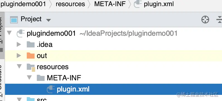Image resolution: width=222 pixels, height=101 pixels.
Task: Click the Project view window icon
Action: click(x=14, y=20)
